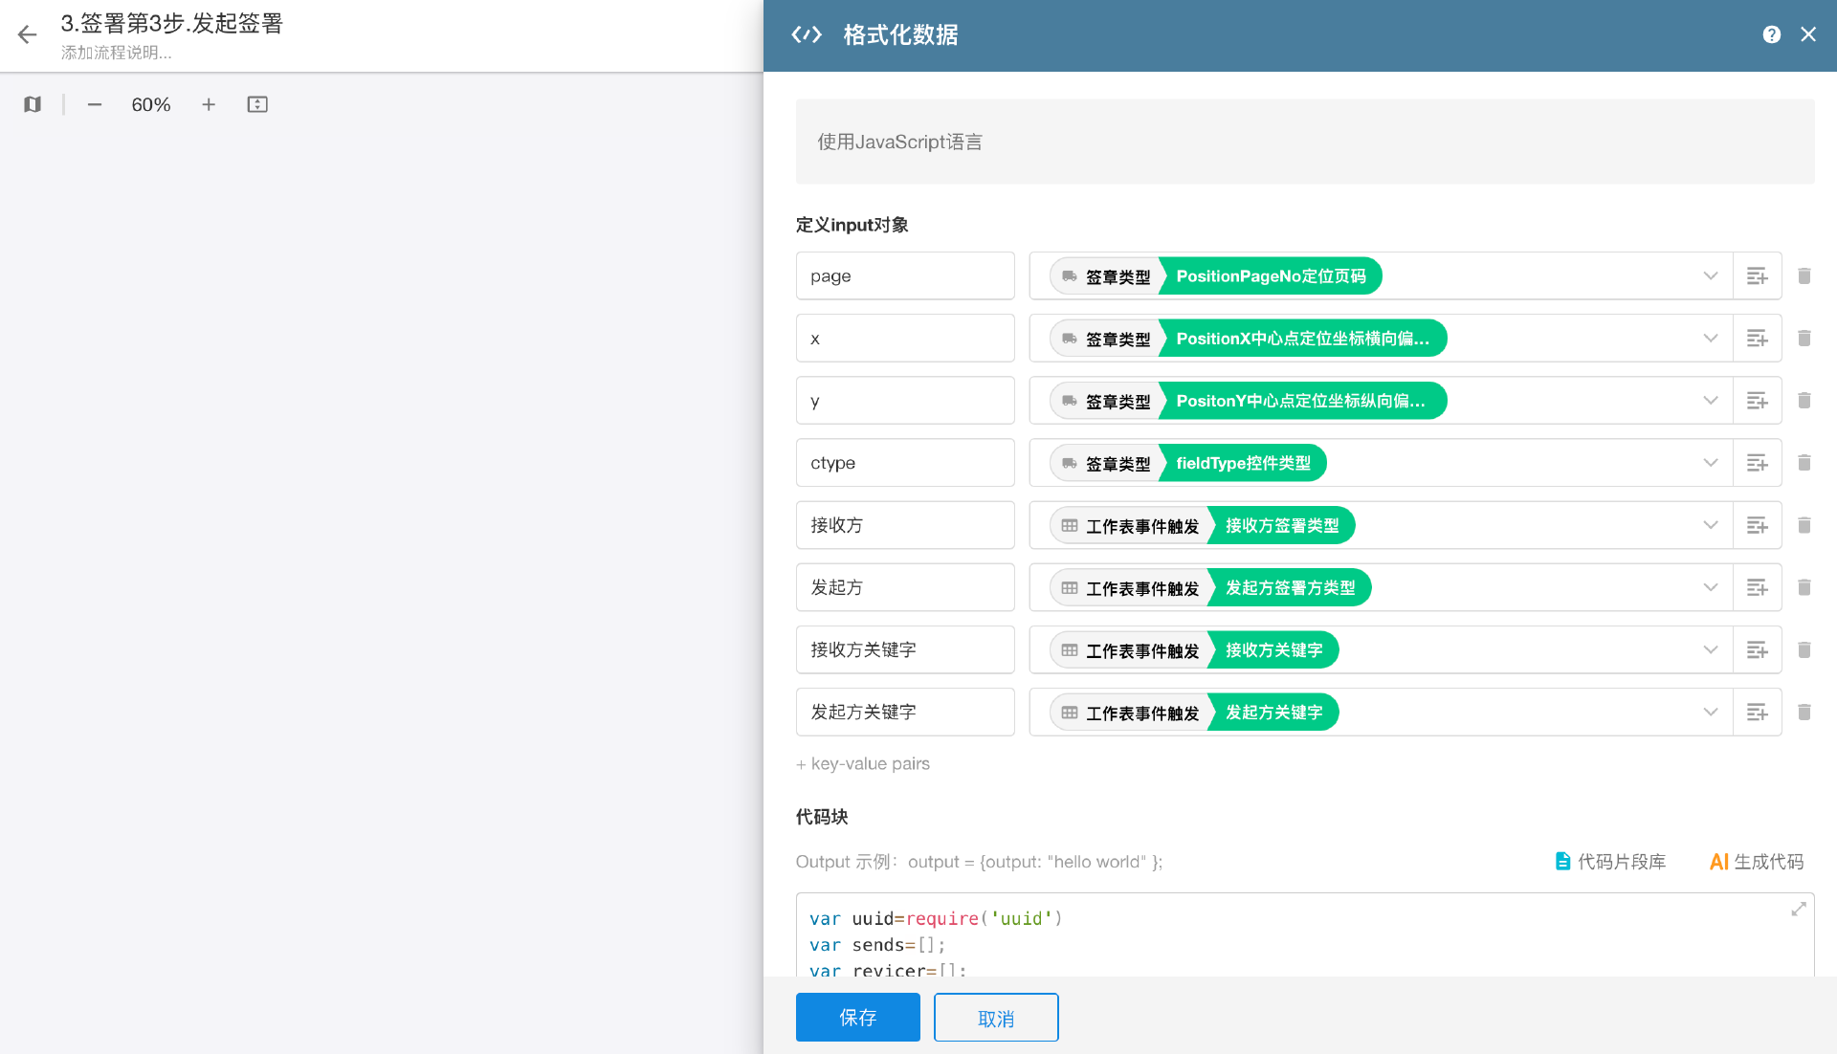The height and width of the screenshot is (1054, 1837).
Task: Open the 代码片段库 snippet library
Action: tap(1610, 862)
